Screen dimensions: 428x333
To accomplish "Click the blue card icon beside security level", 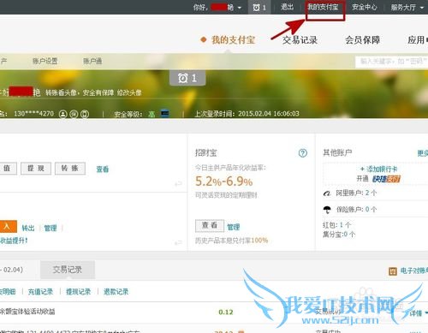I will click(165, 114).
